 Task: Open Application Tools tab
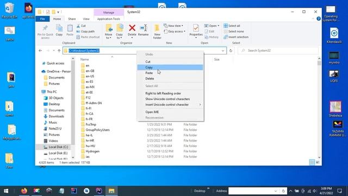[x=109, y=19]
